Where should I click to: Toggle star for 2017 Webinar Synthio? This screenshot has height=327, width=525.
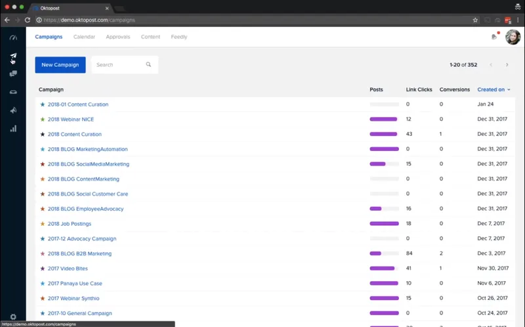(43, 299)
